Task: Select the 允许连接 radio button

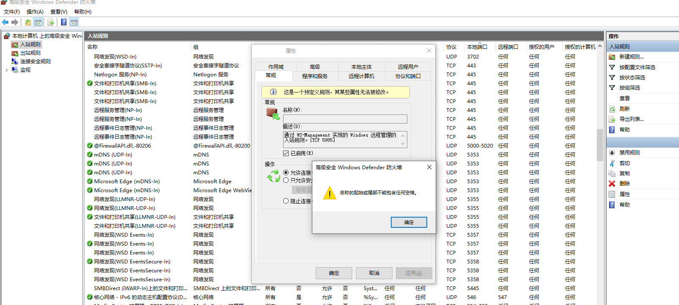Action: click(x=286, y=173)
